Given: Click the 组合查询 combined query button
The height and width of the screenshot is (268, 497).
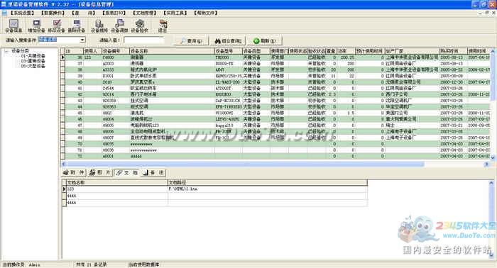Looking at the screenshot, I should pyautogui.click(x=228, y=41).
